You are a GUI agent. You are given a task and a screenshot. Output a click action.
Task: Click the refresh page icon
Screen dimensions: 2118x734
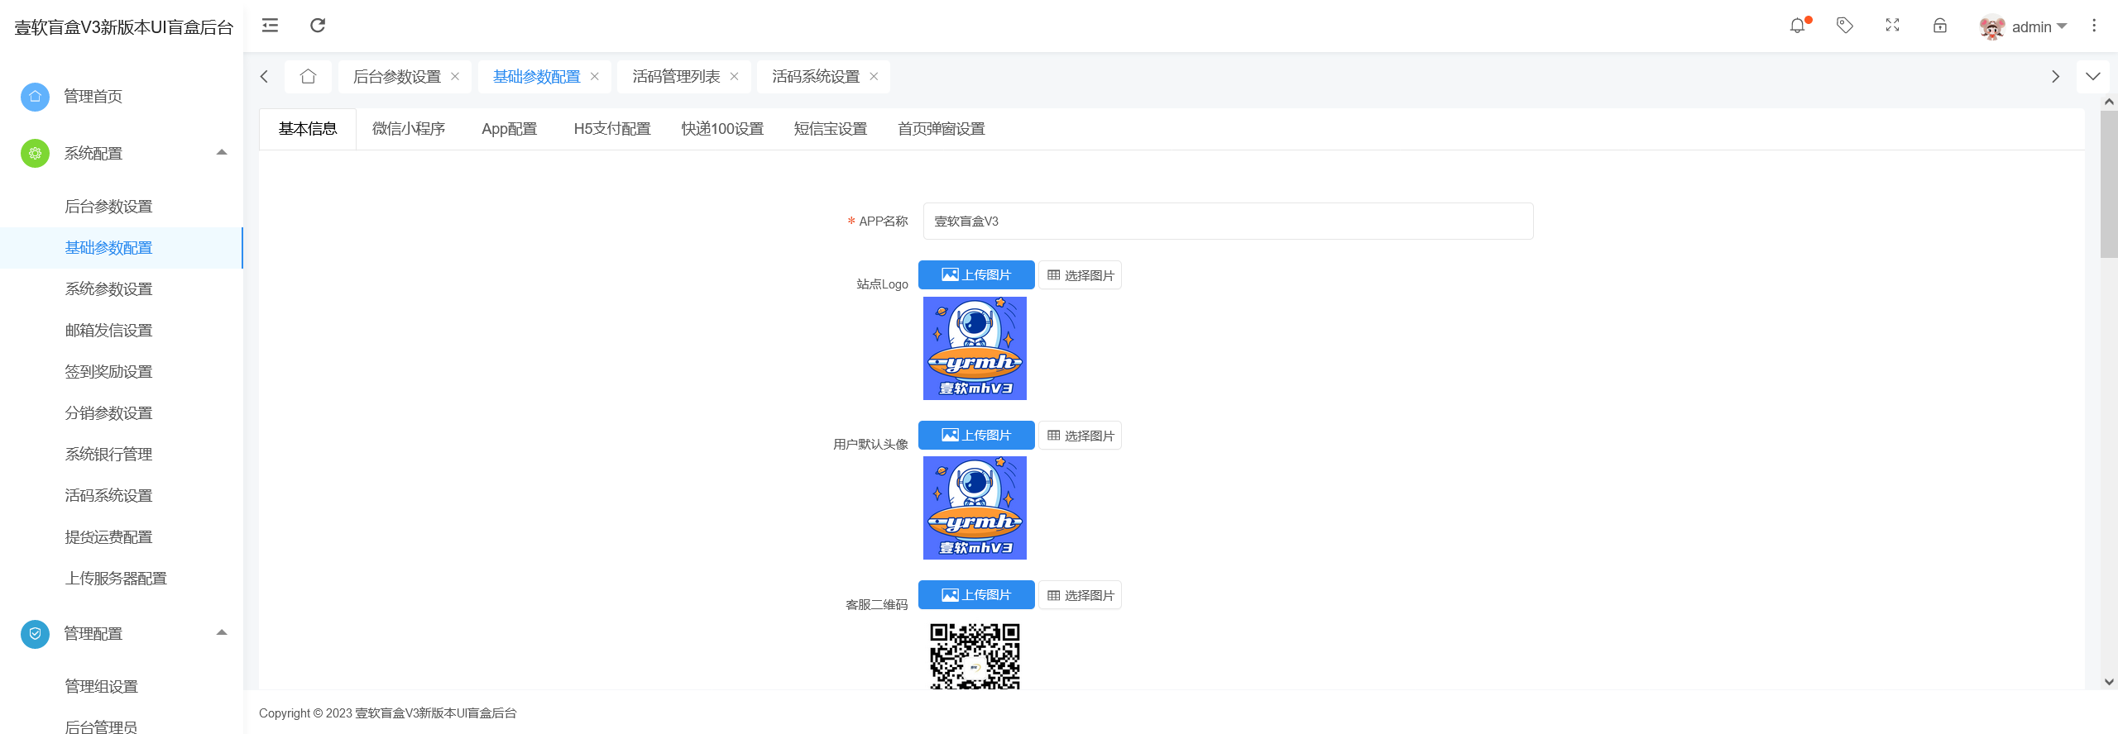(x=318, y=26)
